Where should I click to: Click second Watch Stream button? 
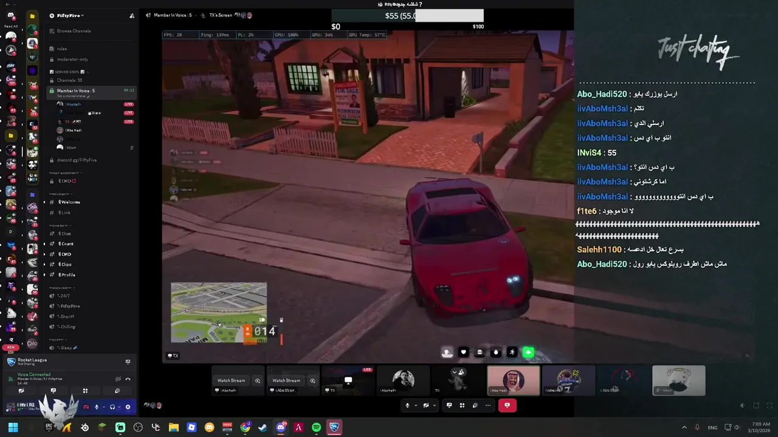pos(286,381)
